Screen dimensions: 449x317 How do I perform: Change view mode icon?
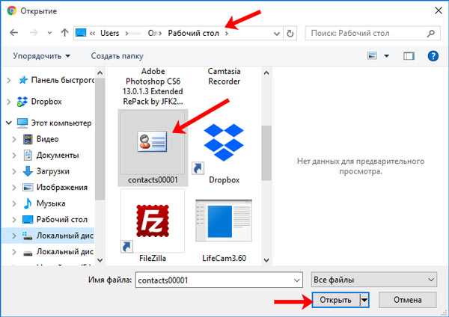pyautogui.click(x=372, y=56)
